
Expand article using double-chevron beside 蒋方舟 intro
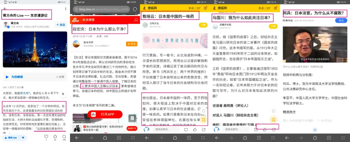click(x=64, y=94)
